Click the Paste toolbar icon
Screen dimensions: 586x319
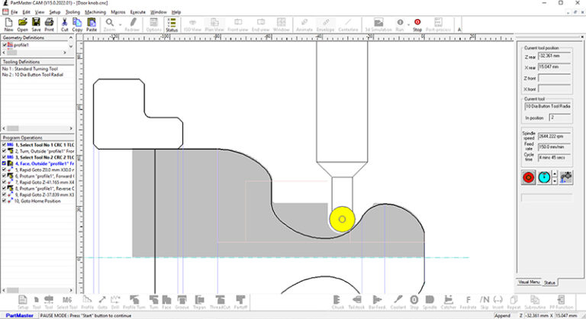click(92, 24)
